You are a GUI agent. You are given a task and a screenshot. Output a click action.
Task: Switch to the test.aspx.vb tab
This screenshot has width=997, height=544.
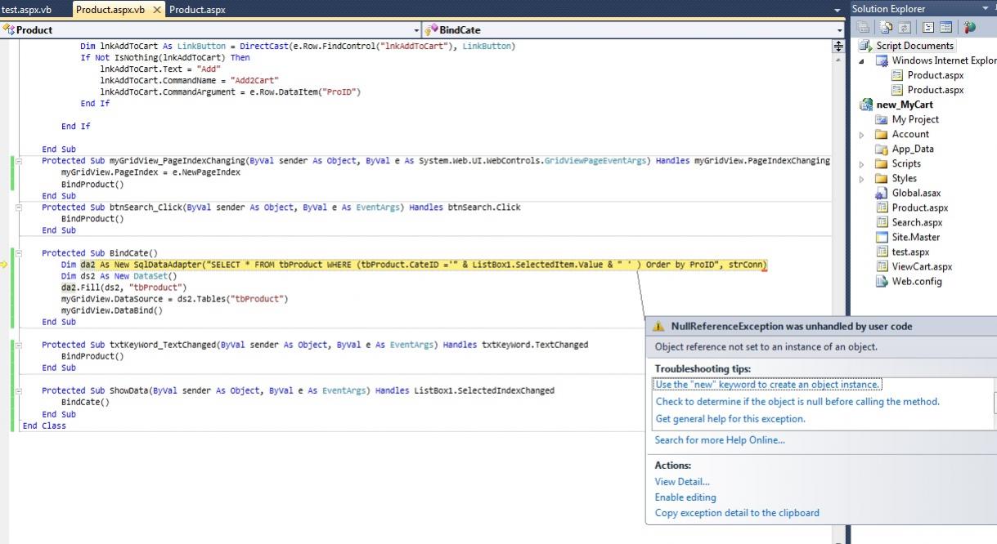[27, 10]
